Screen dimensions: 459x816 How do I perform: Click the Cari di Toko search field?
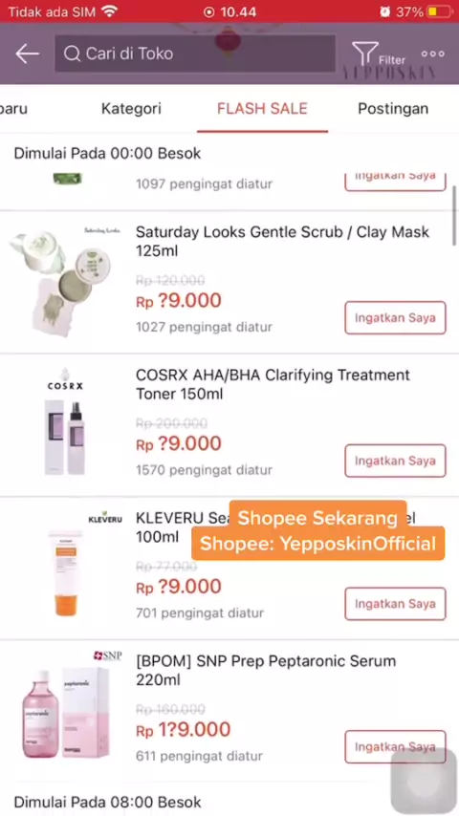195,54
